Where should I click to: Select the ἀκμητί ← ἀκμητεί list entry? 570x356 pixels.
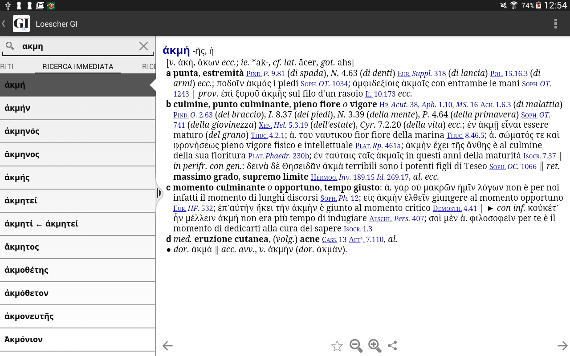coord(77,224)
